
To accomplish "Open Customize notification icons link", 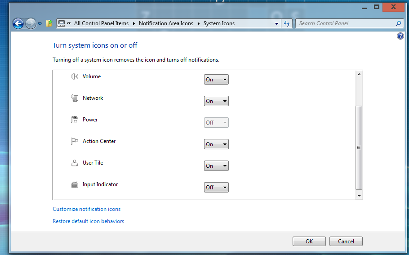I will [x=87, y=209].
